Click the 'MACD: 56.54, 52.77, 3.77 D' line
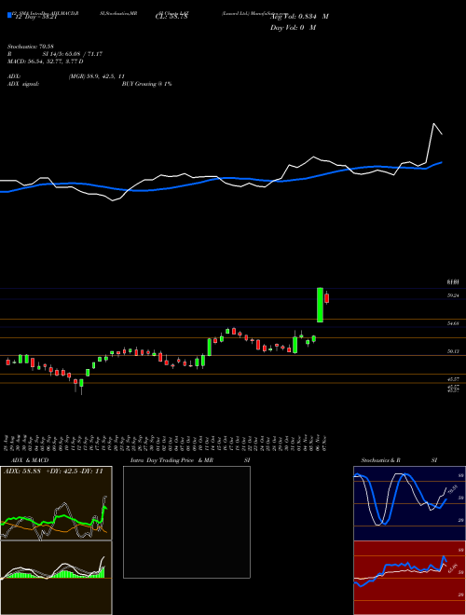Viewport: 466px width, 615px height. click(46, 61)
